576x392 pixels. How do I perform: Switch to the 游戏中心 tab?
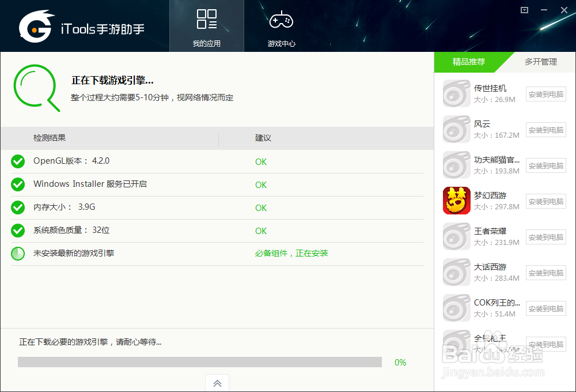[x=282, y=26]
